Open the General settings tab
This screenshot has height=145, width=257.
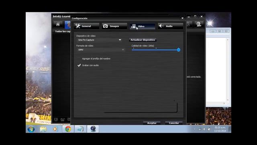tap(86, 26)
